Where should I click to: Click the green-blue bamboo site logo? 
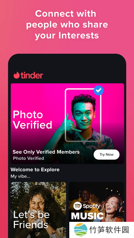point(81,230)
